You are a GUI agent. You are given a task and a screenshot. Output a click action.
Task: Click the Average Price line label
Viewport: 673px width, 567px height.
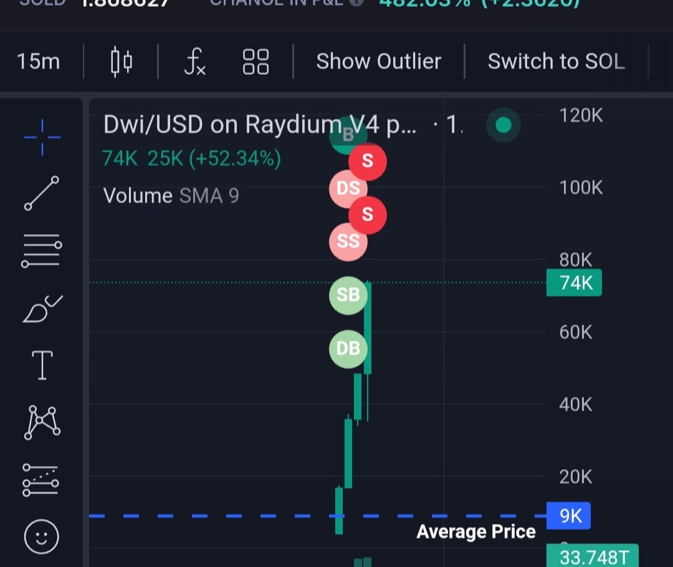(476, 532)
